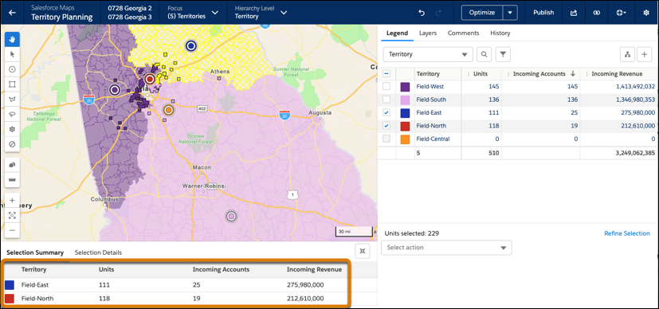The image size is (659, 309).
Task: Open settings gear in top bar
Action: [x=646, y=13]
